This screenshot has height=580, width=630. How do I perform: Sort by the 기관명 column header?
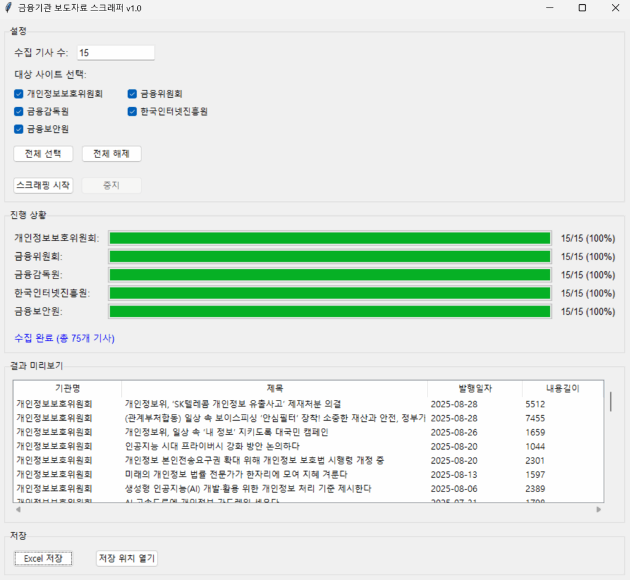tap(68, 389)
